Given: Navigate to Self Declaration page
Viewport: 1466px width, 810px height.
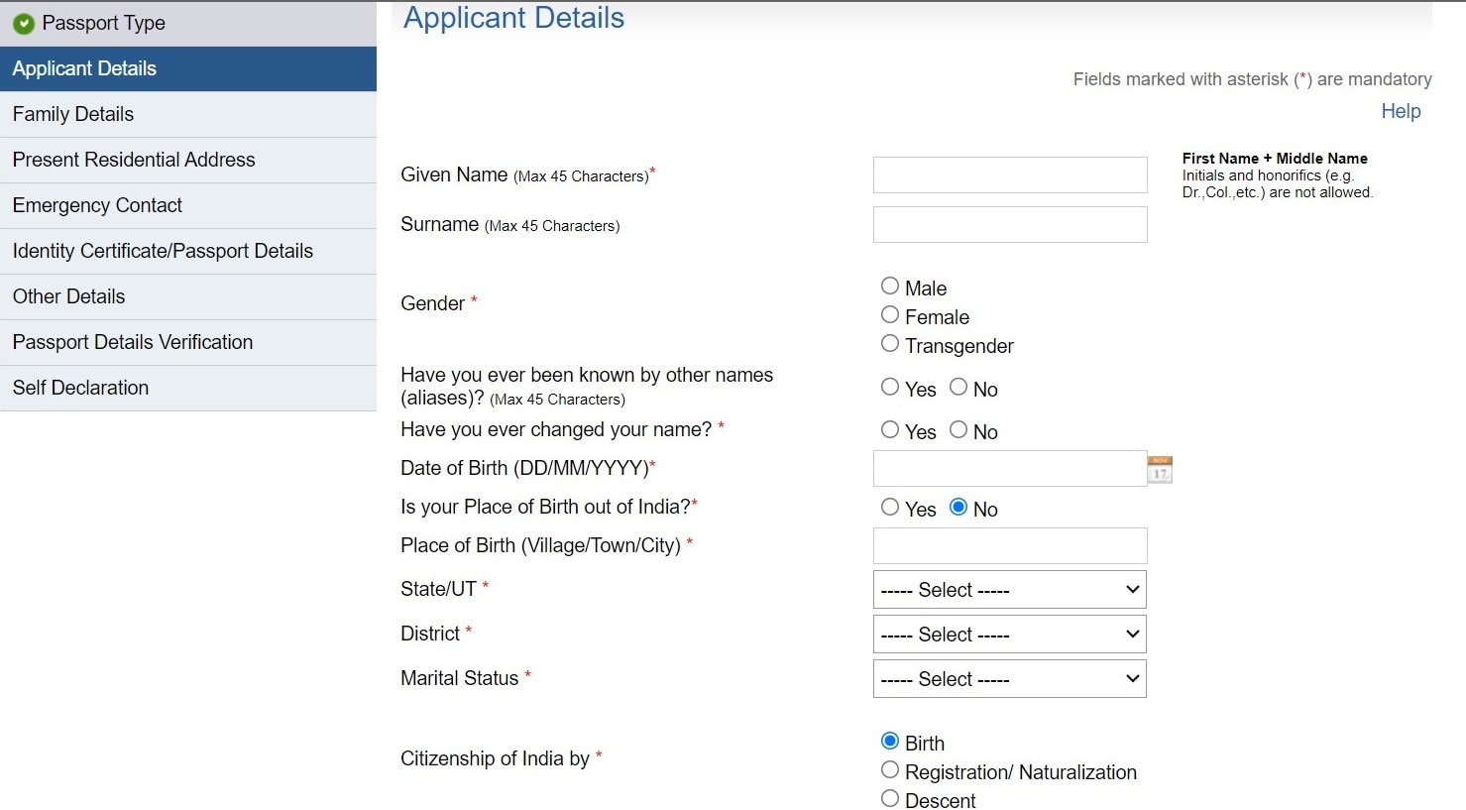Looking at the screenshot, I should click(x=80, y=388).
